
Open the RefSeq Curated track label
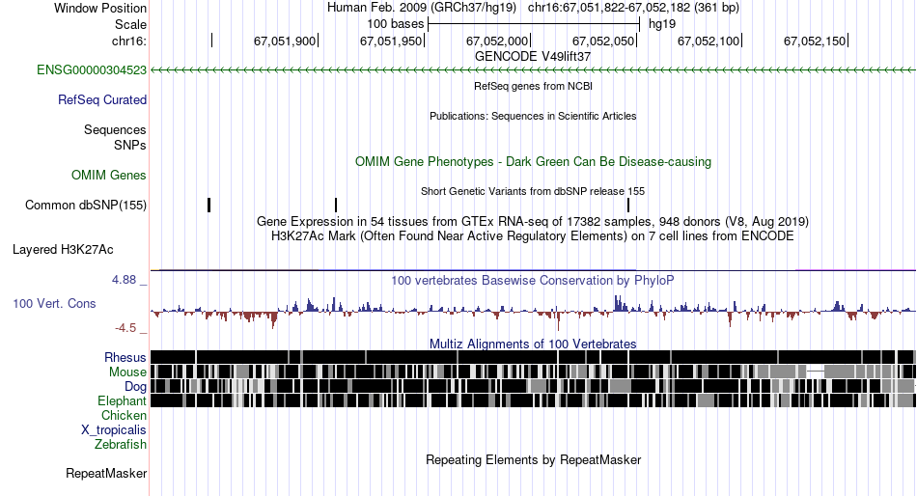(x=102, y=100)
